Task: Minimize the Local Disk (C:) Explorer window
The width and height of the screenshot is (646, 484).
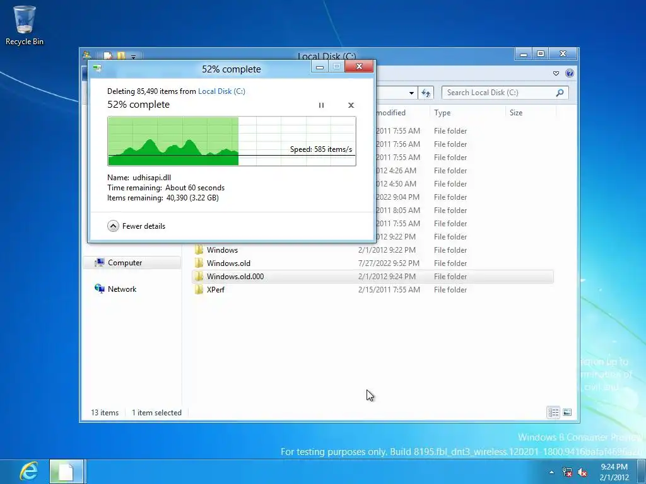Action: tap(523, 54)
